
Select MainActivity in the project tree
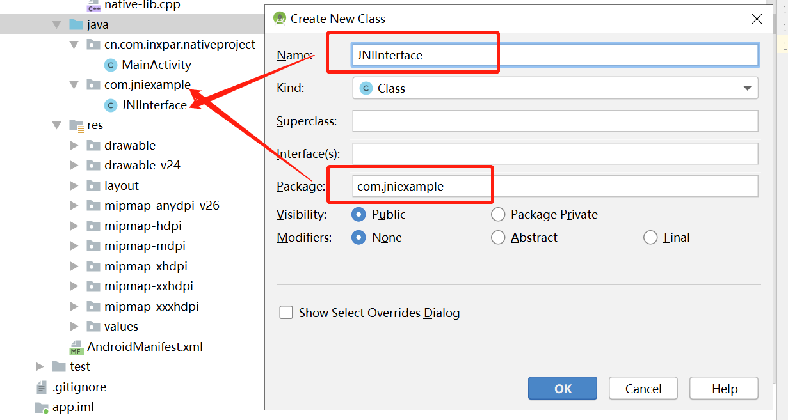tap(156, 65)
